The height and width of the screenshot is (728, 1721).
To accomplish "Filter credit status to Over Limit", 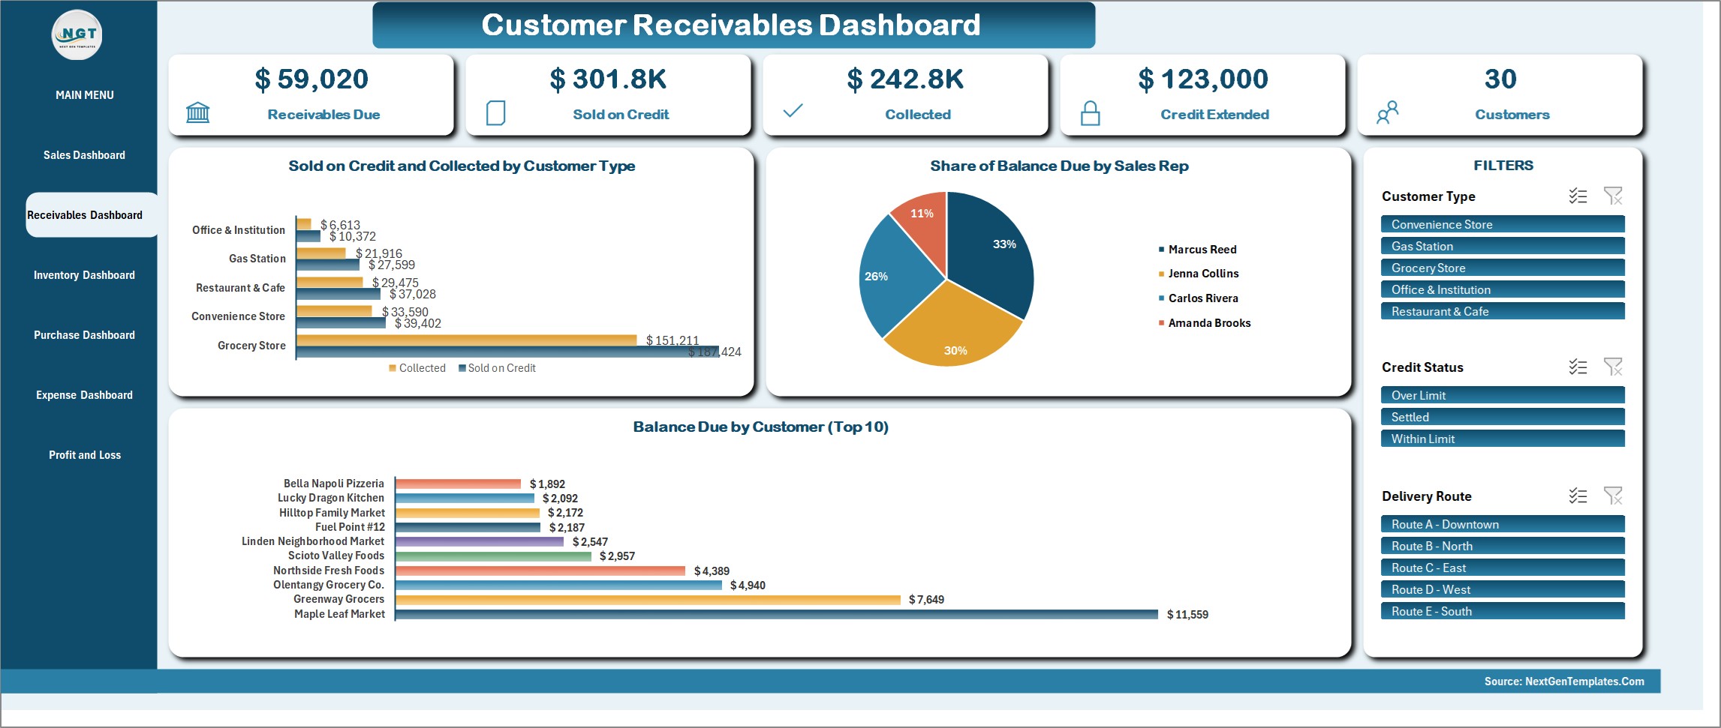I will (x=1503, y=395).
